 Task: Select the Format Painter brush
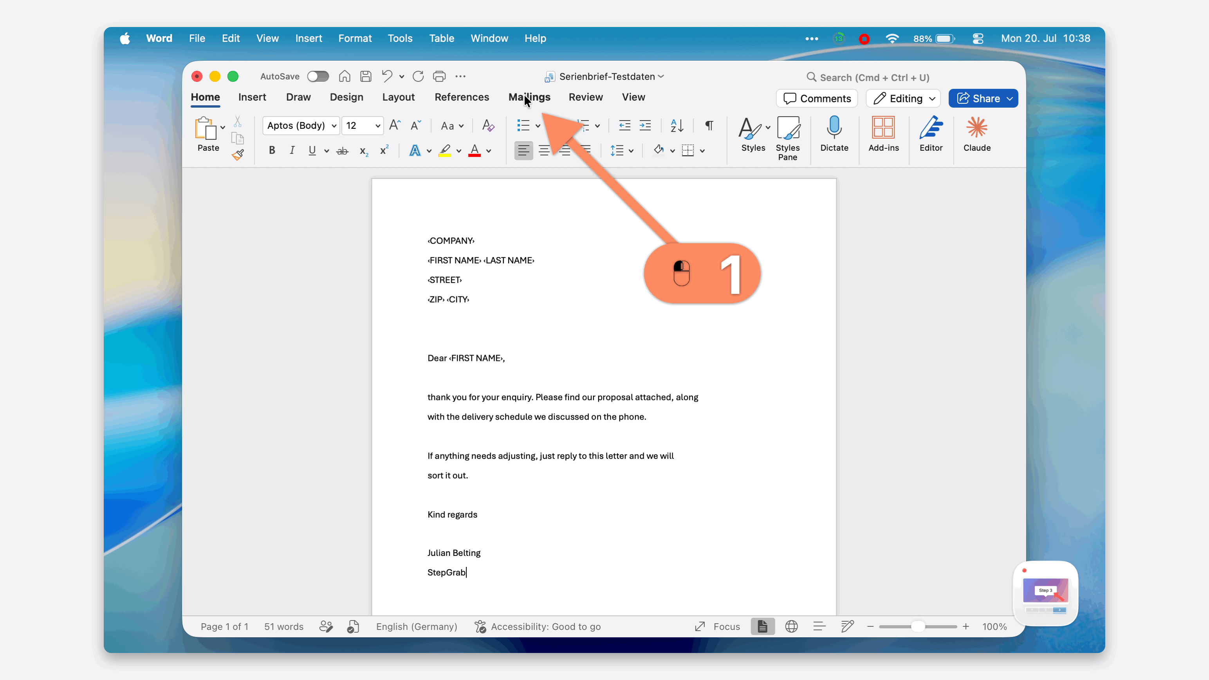click(x=238, y=155)
